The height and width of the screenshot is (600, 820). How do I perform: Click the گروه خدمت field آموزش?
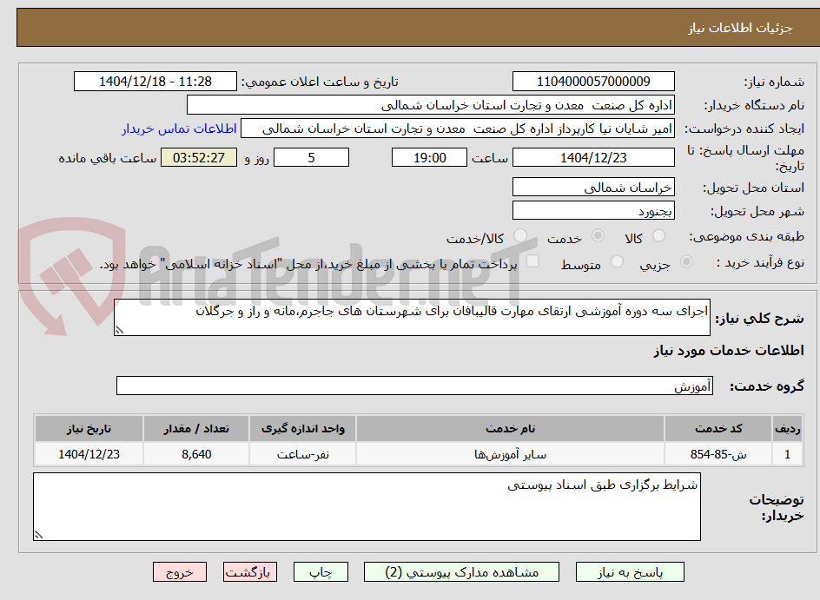pos(414,386)
